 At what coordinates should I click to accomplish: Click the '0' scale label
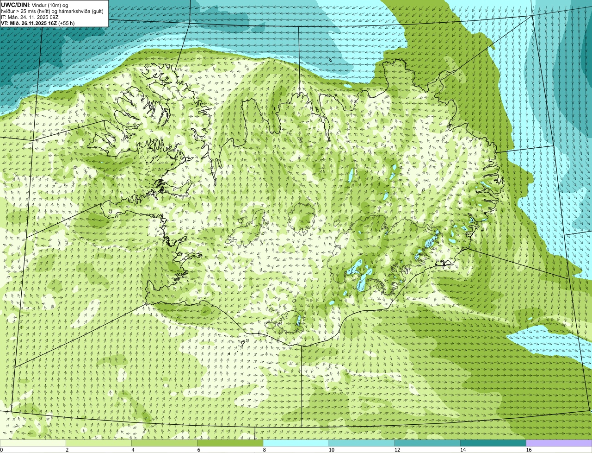[x=1, y=450]
